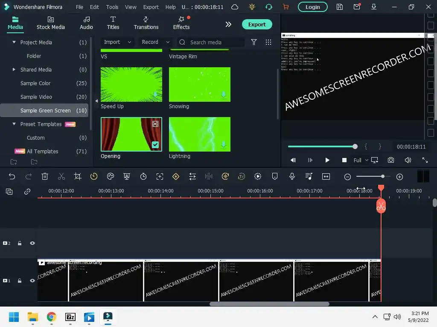Toggle visibility of video track 2
437x327 pixels.
point(32,243)
